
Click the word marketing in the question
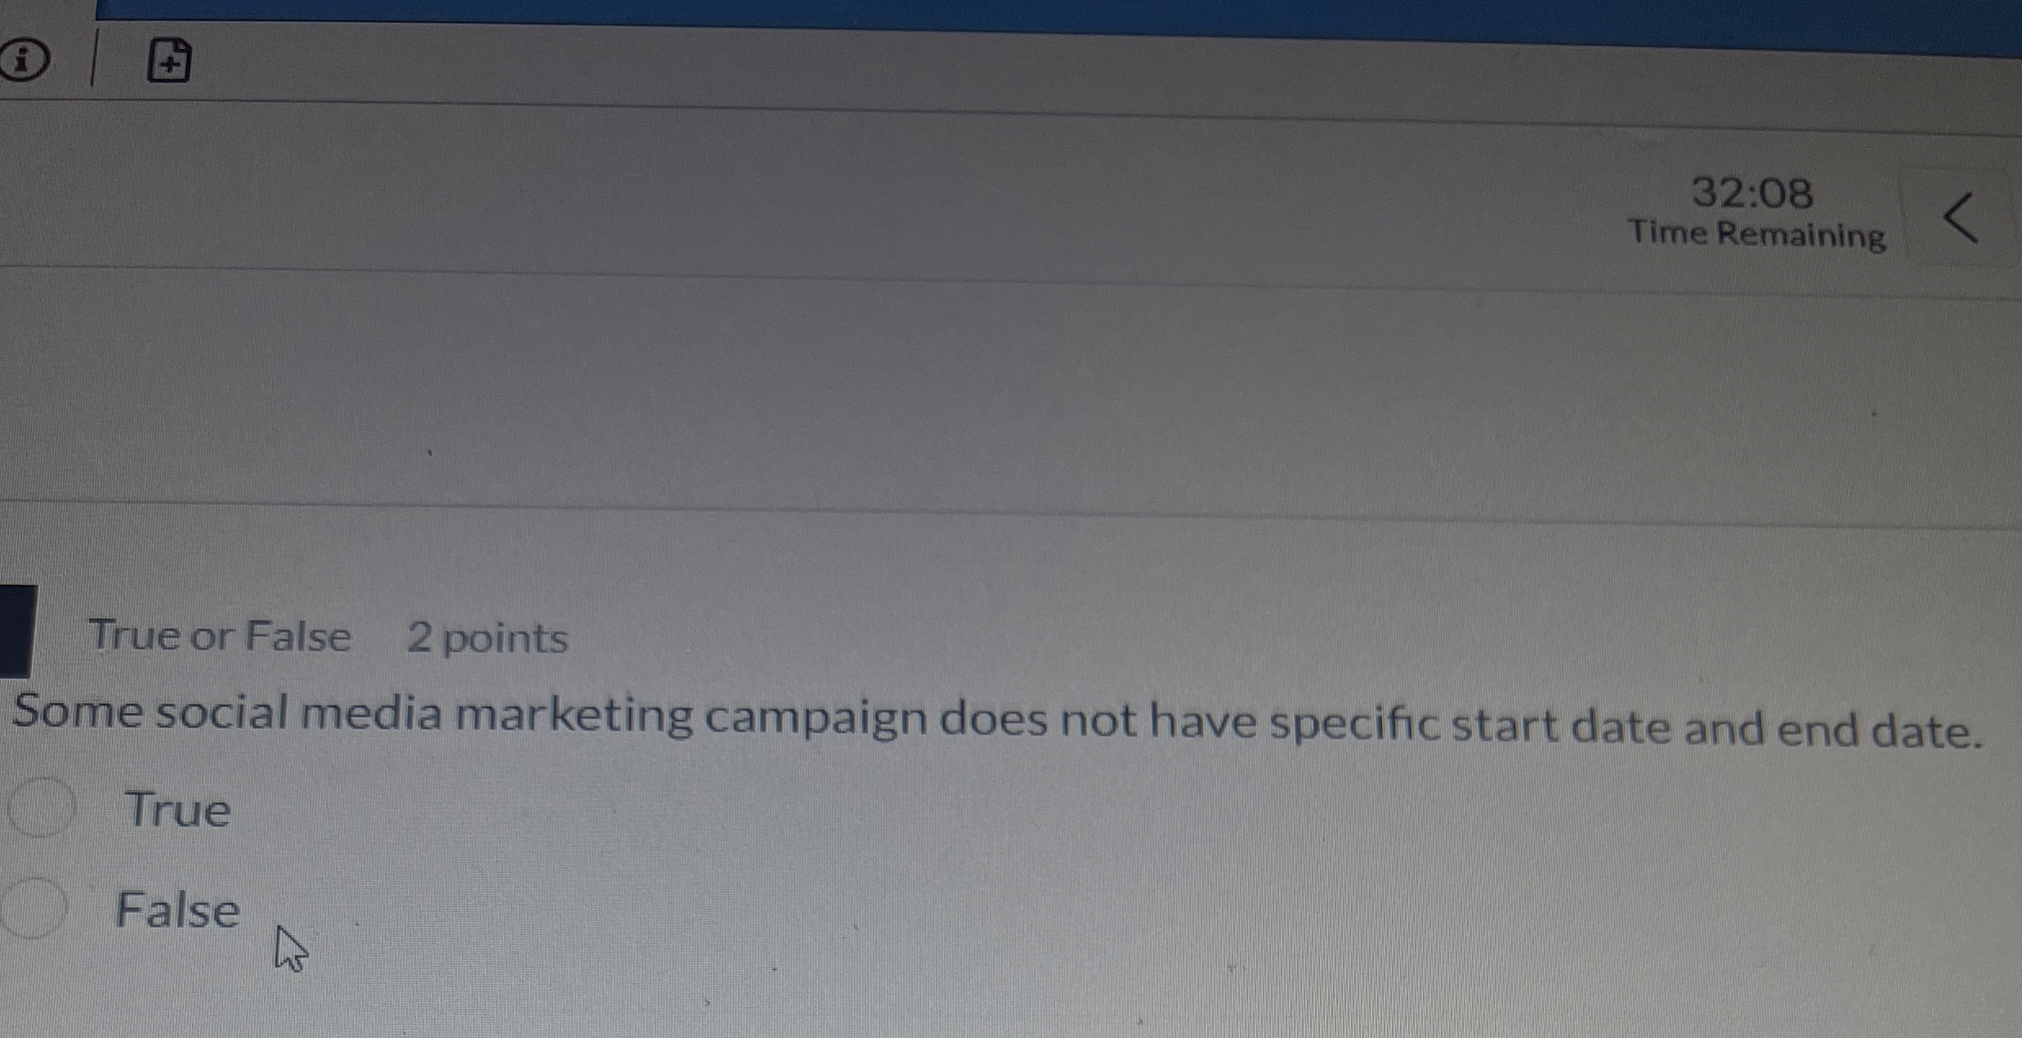tap(574, 714)
